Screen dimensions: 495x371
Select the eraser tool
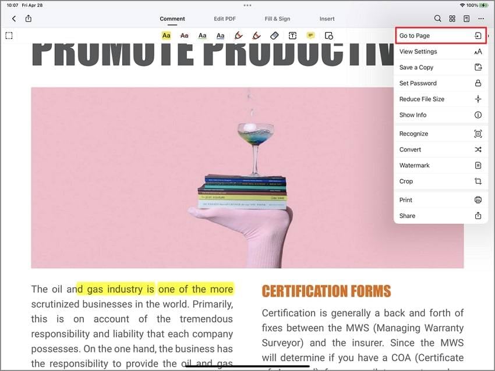pos(274,35)
